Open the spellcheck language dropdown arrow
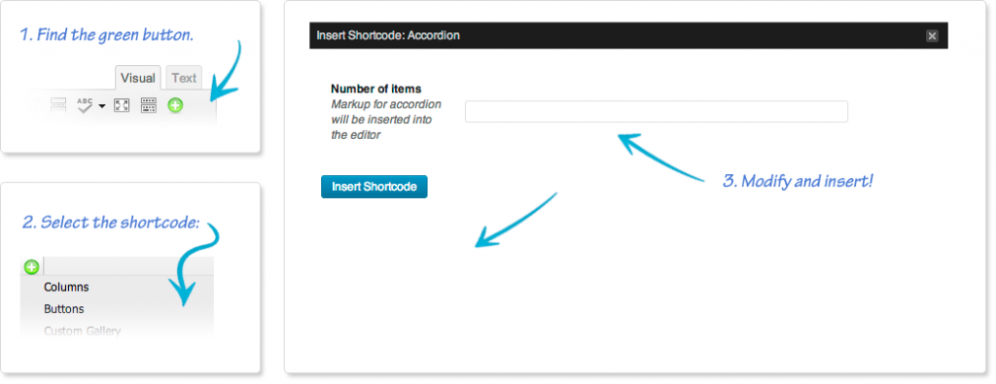 (101, 106)
